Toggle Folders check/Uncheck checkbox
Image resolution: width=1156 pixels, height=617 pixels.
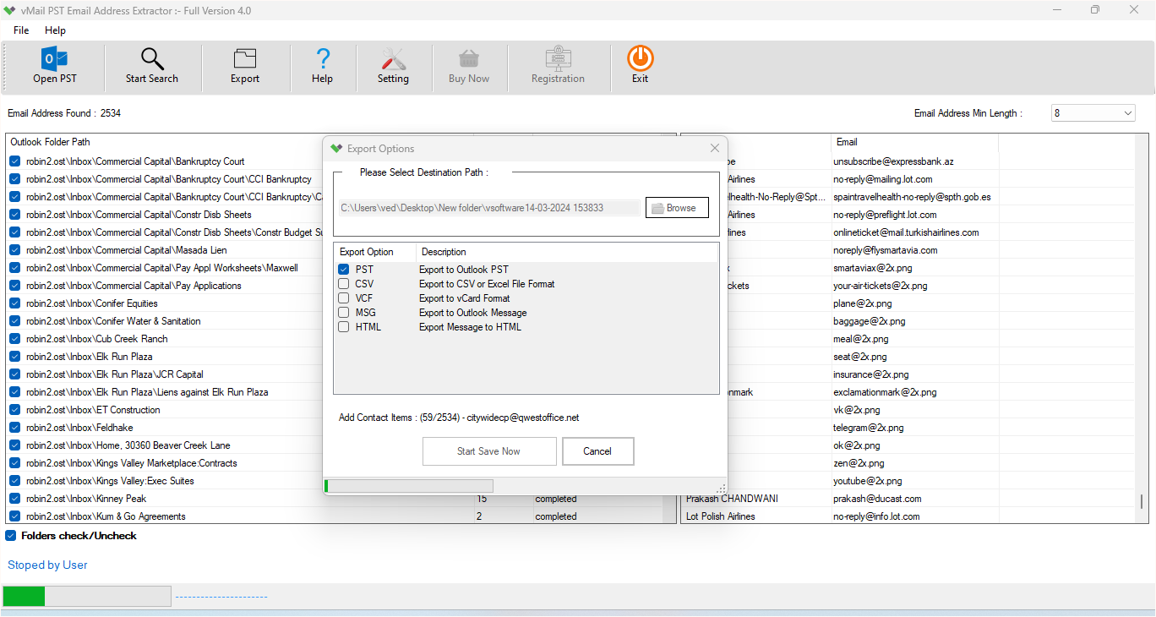pos(10,536)
